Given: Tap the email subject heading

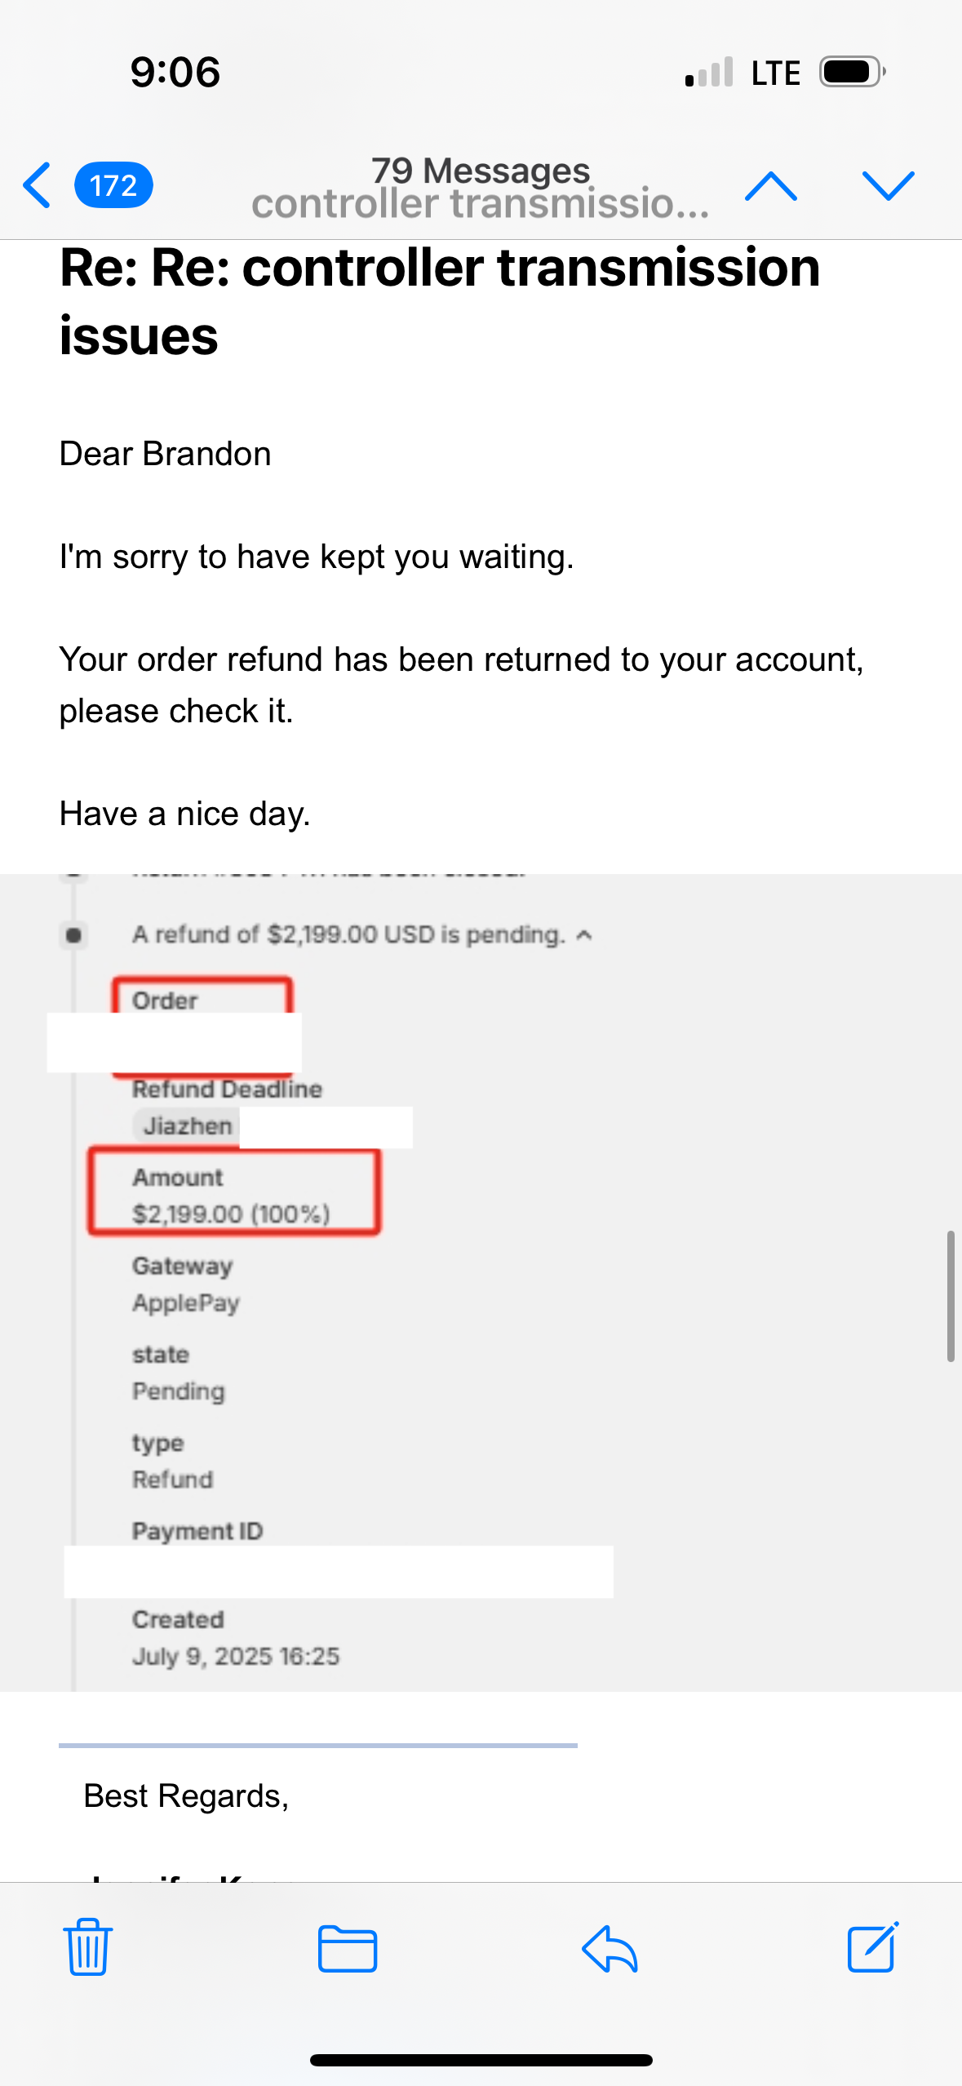Looking at the screenshot, I should pos(440,300).
